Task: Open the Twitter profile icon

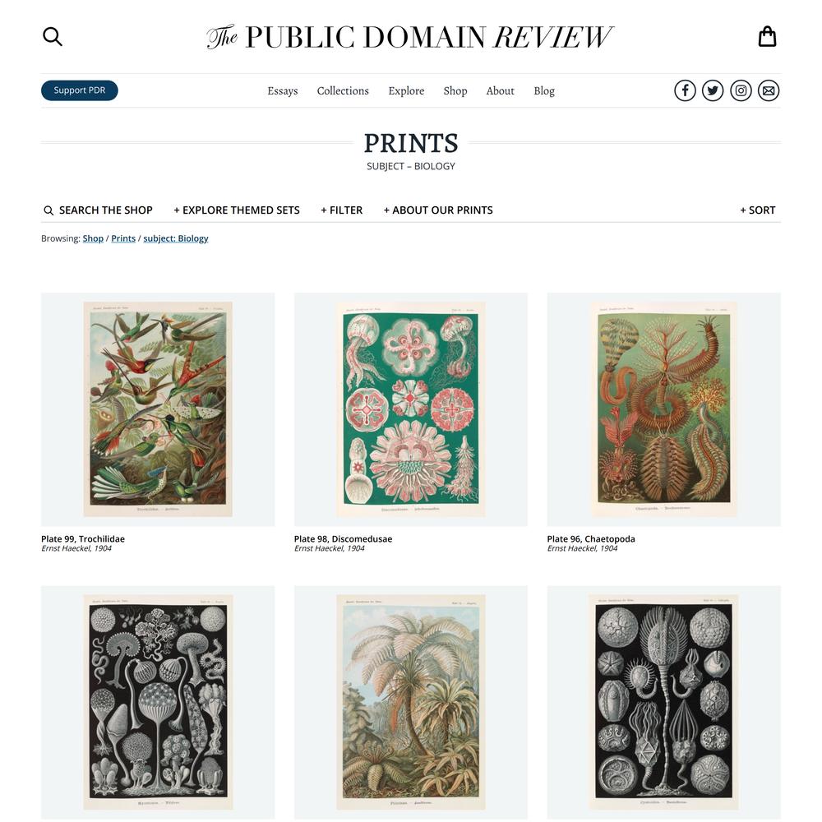Action: pyautogui.click(x=713, y=90)
